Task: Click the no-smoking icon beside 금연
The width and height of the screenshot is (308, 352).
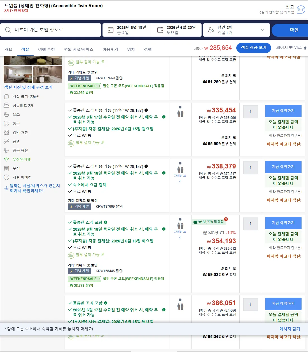Action: pos(6,142)
